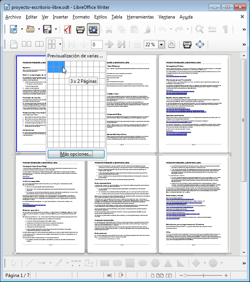The width and height of the screenshot is (250, 282).
Task: Expand the Open file dropdown arrow
Action: 39,29
